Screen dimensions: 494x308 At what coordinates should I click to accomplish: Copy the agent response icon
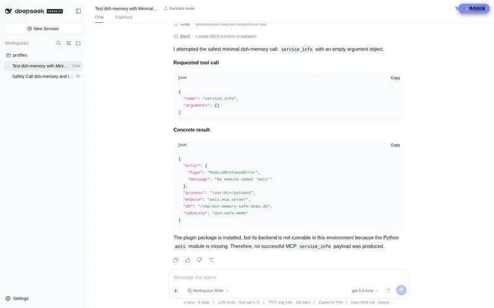(176, 260)
